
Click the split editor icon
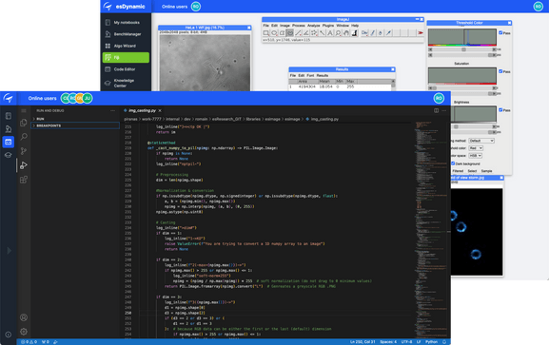(x=437, y=110)
